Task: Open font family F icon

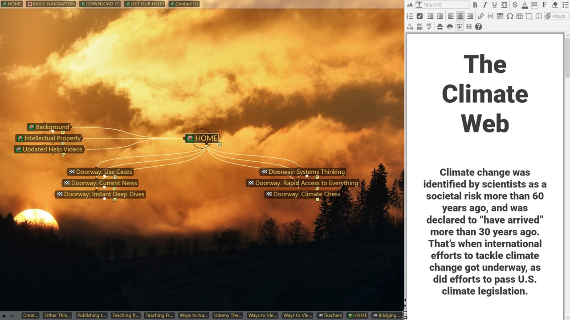Action: tap(544, 5)
